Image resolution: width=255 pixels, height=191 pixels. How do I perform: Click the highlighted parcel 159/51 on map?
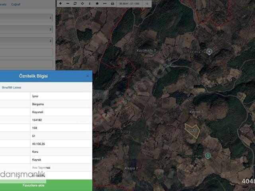[x=192, y=131]
